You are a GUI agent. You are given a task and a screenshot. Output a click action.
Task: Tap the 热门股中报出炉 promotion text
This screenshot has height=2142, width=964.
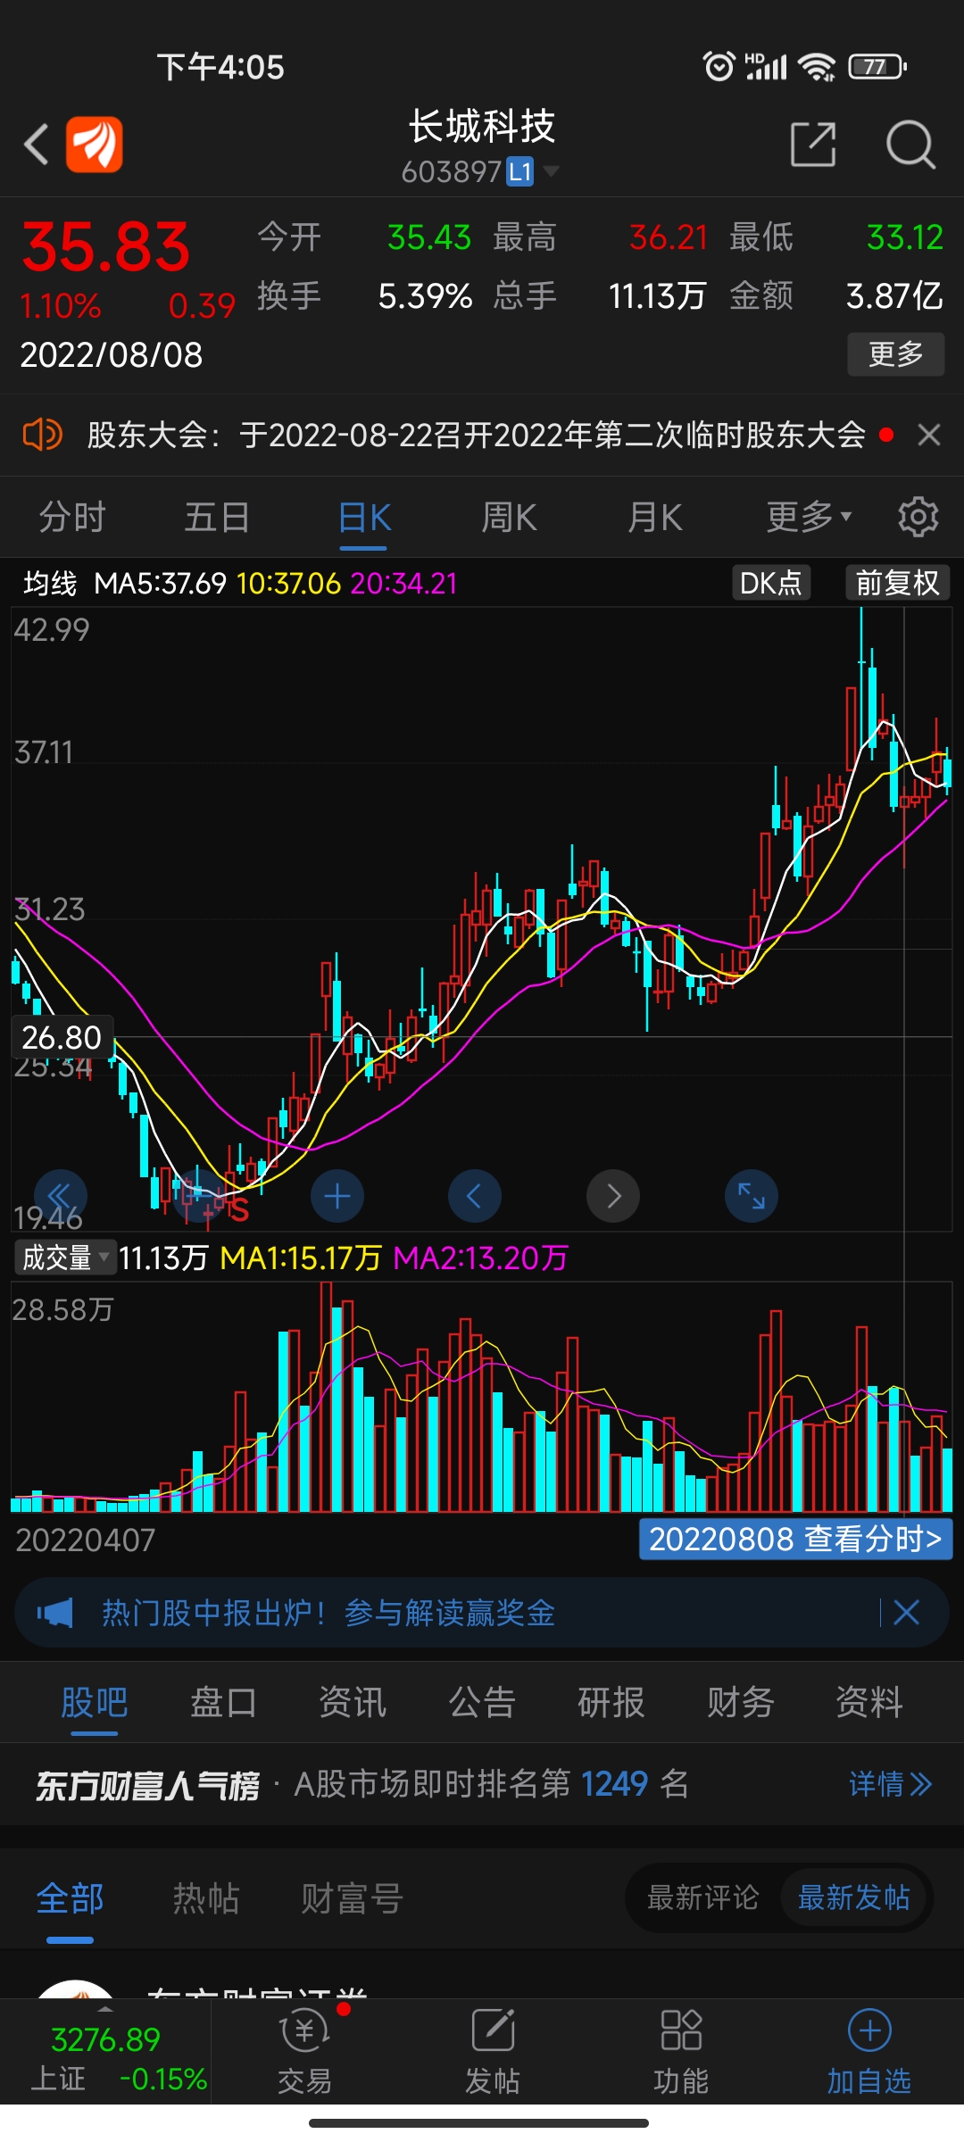(x=328, y=1613)
